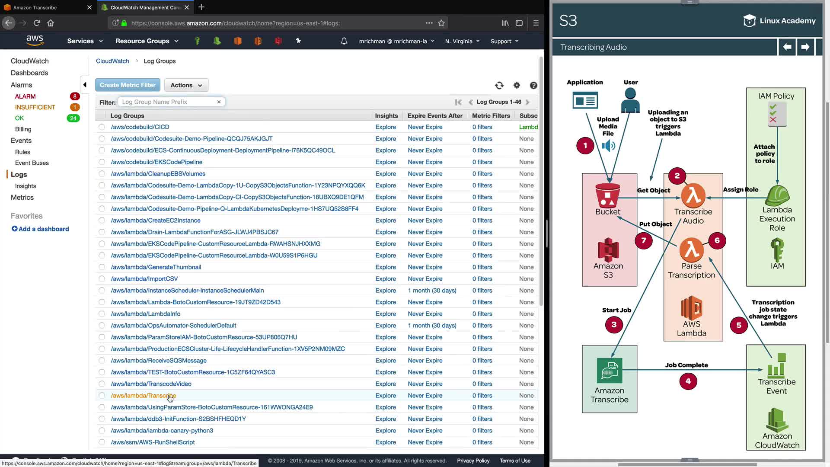The width and height of the screenshot is (830, 467).
Task: Open Insights in the left sidebar
Action: point(26,186)
